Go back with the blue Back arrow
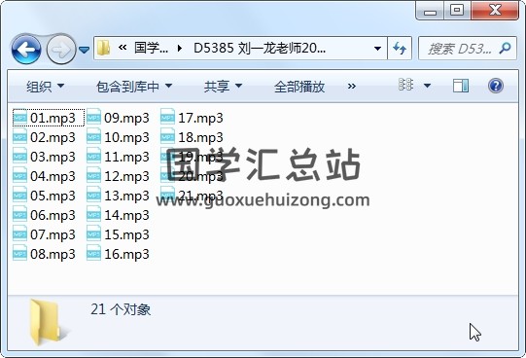The height and width of the screenshot is (358, 526). click(x=26, y=50)
